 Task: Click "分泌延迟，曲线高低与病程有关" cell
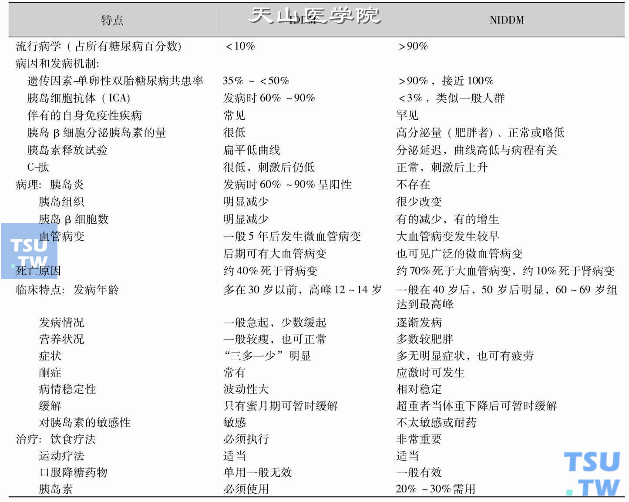477,150
